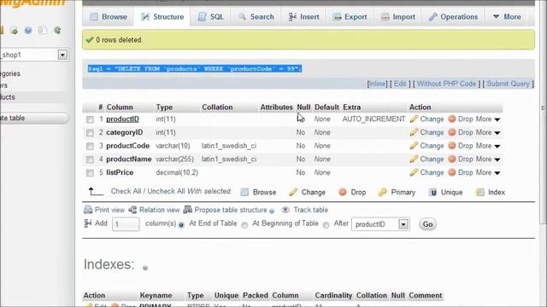
Task: Click the green reload icon in sidebar
Action: [x=57, y=31]
